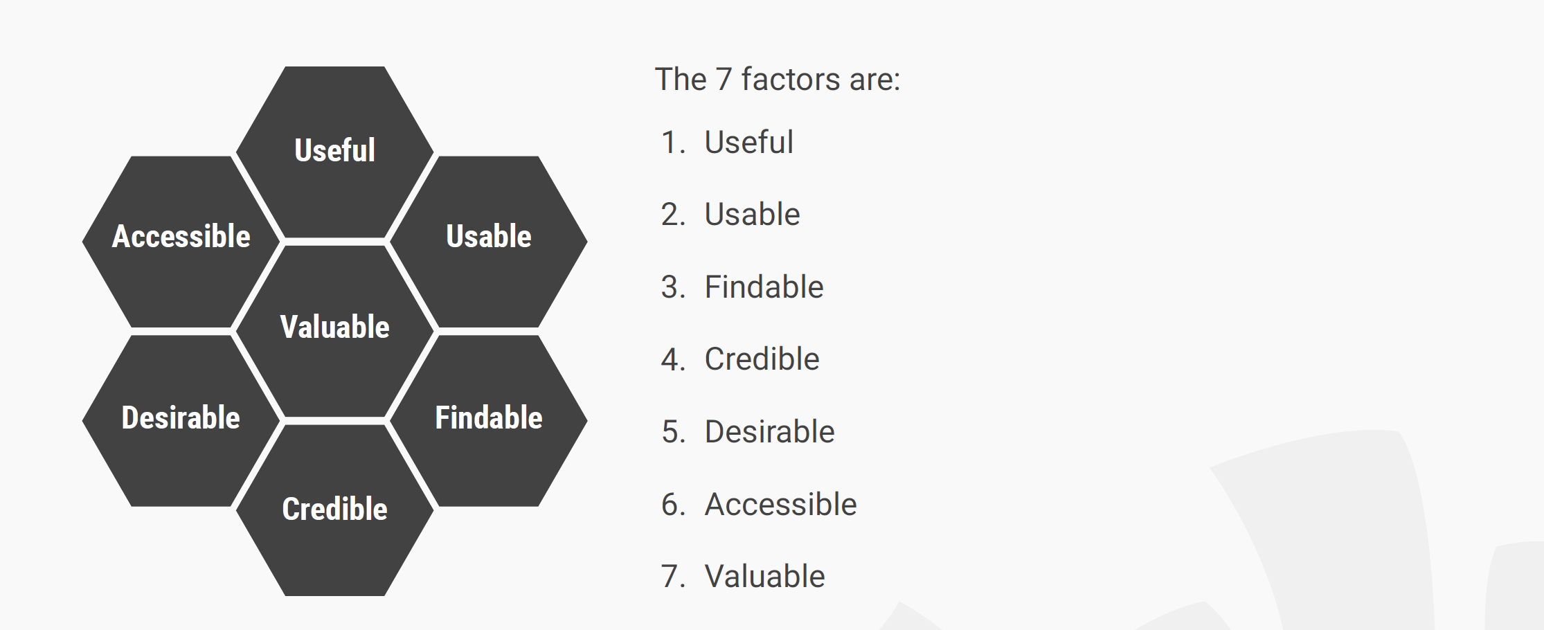Image resolution: width=1544 pixels, height=630 pixels.
Task: Click the Desirable hexagon
Action: coord(181,420)
